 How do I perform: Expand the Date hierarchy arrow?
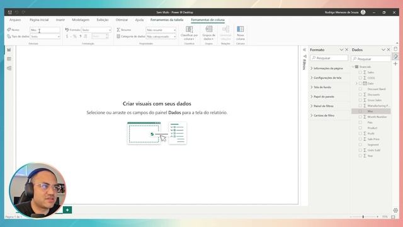click(356, 83)
